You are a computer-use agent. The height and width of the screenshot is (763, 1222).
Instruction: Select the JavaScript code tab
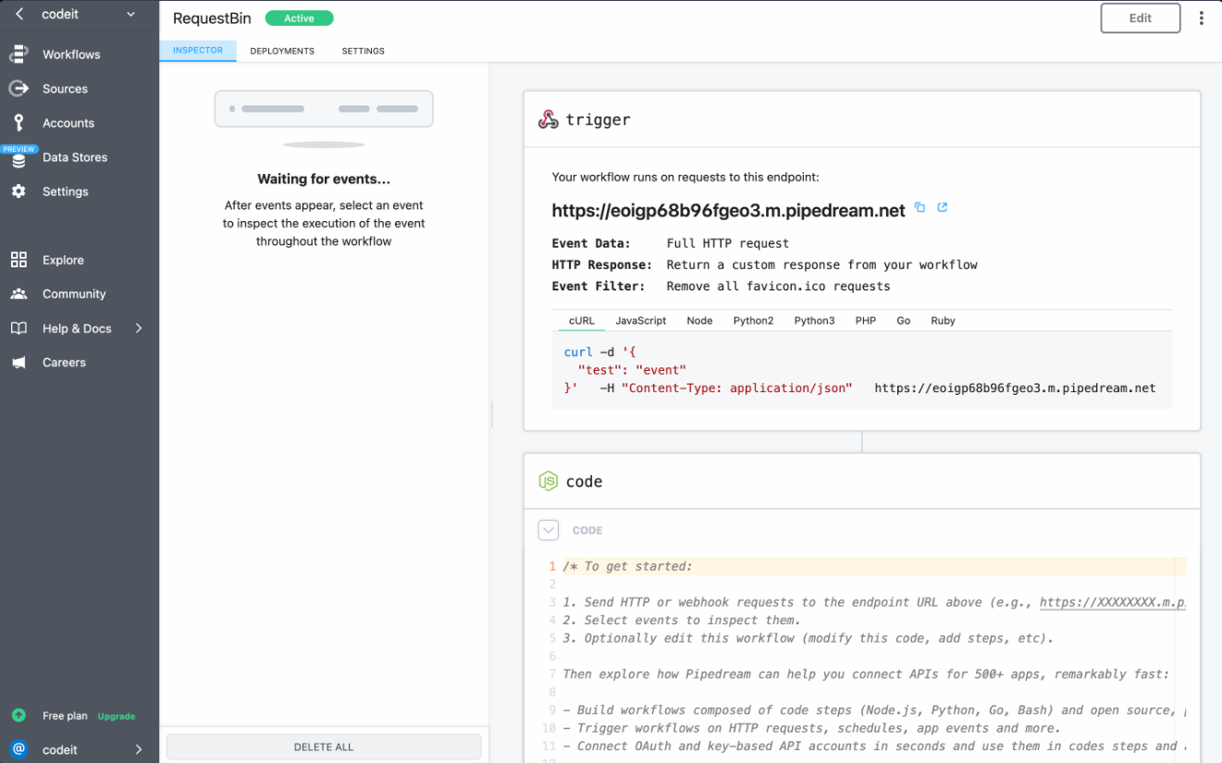coord(641,321)
